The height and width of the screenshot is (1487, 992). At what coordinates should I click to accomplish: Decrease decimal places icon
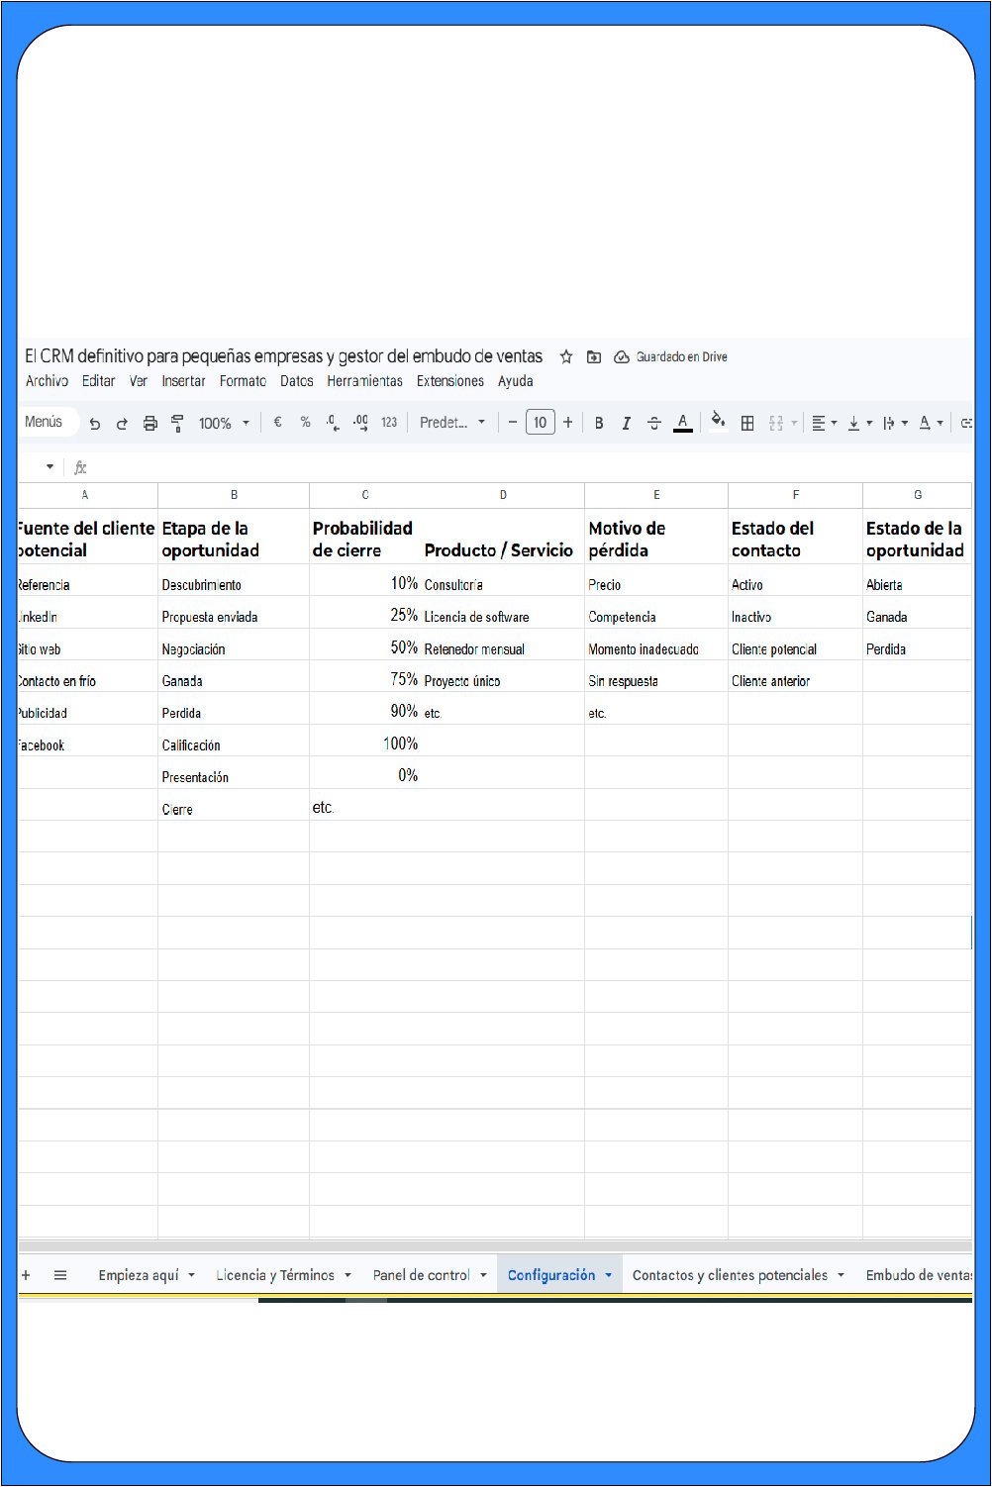pyautogui.click(x=333, y=422)
